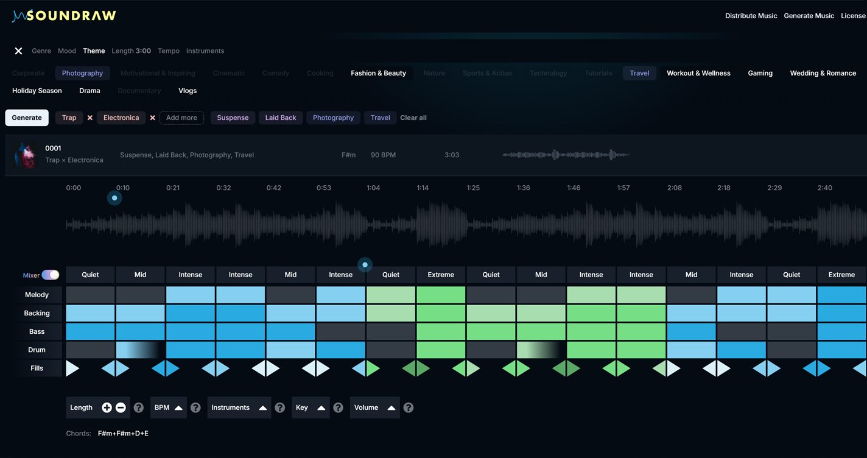
Task: Open the Generate Music menu item
Action: click(x=809, y=16)
